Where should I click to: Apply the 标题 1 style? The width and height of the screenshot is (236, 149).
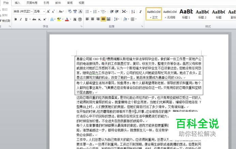(186, 14)
